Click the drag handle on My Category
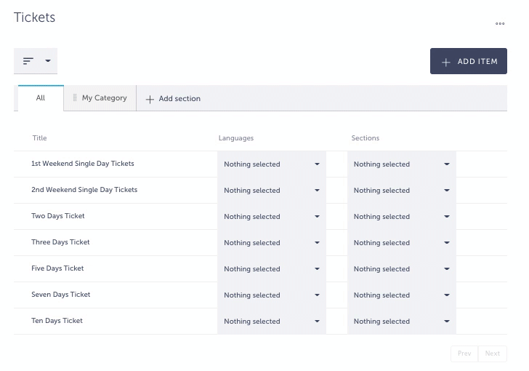529x371 pixels. (x=75, y=97)
